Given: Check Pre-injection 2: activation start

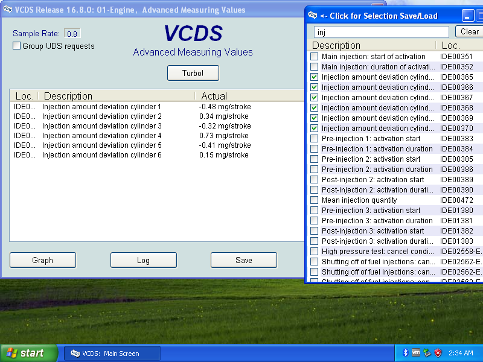Looking at the screenshot, I should 314,159.
